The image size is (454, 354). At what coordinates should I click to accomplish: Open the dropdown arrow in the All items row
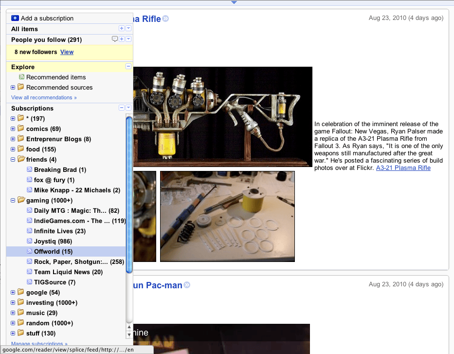pyautogui.click(x=128, y=28)
